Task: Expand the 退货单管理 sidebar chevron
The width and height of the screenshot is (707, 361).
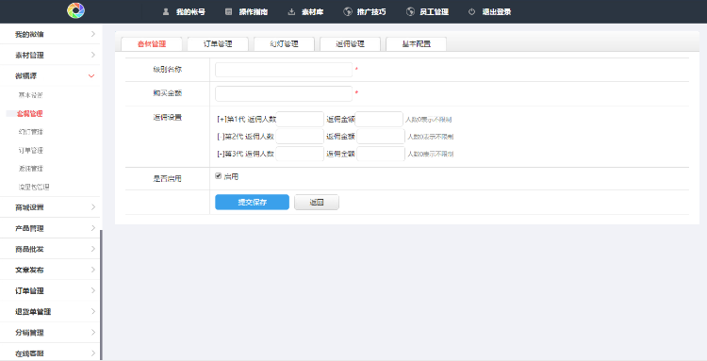Action: pyautogui.click(x=93, y=311)
